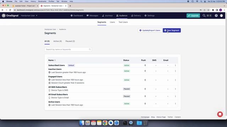
Task: Click the Active status of Inactive Users
Action: pyautogui.click(x=127, y=71)
